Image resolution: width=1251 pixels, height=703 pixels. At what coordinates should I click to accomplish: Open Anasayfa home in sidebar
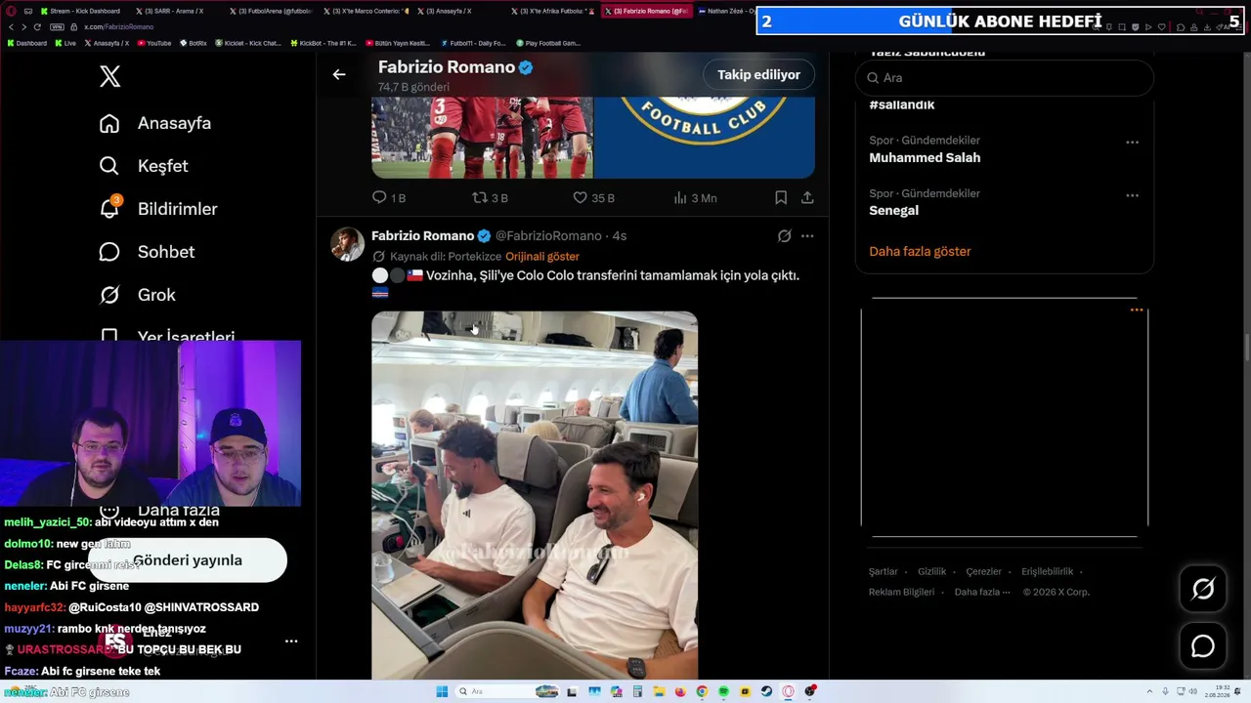(x=155, y=123)
